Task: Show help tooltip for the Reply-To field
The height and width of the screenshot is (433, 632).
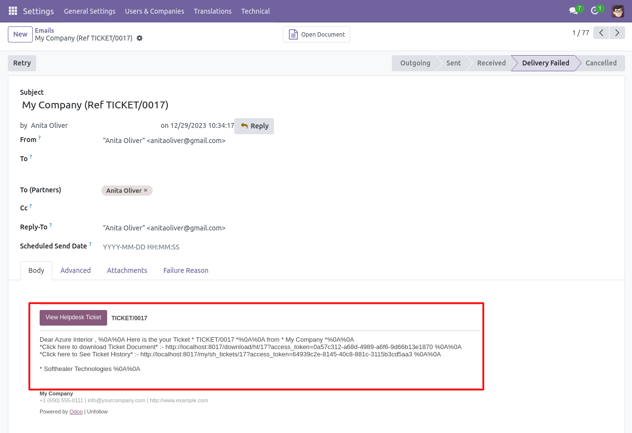Action: pyautogui.click(x=50, y=226)
